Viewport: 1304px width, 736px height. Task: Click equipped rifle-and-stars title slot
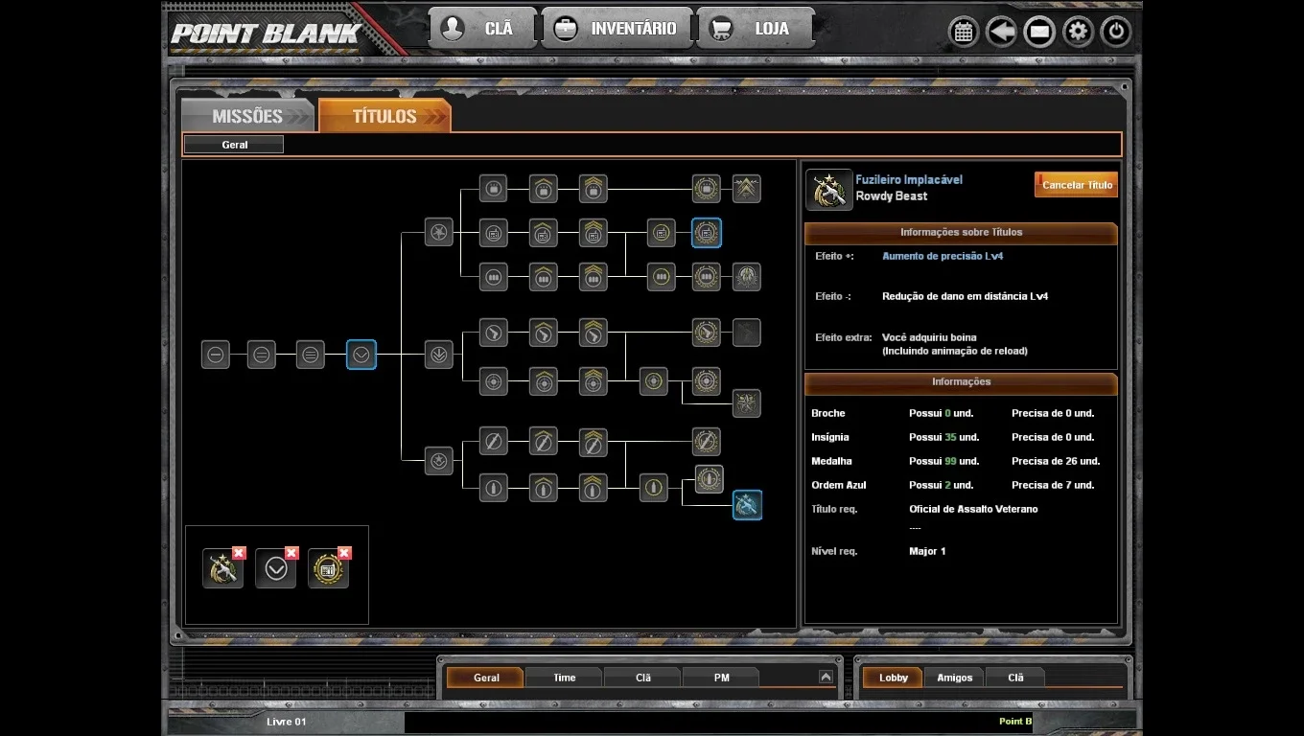click(x=223, y=569)
